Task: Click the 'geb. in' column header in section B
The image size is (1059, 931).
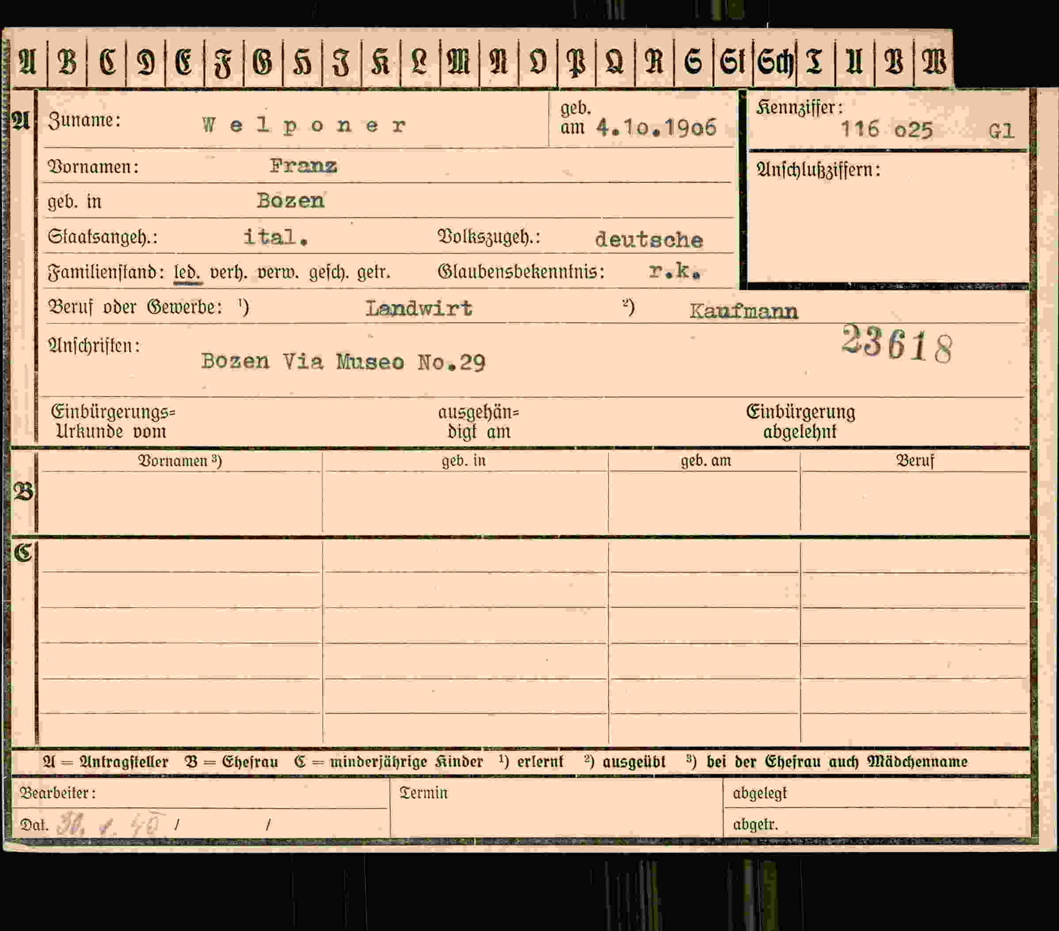Action: [x=464, y=460]
